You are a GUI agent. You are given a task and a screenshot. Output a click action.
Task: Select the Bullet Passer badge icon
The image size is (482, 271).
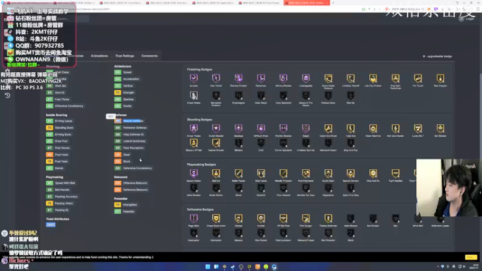pos(239,173)
